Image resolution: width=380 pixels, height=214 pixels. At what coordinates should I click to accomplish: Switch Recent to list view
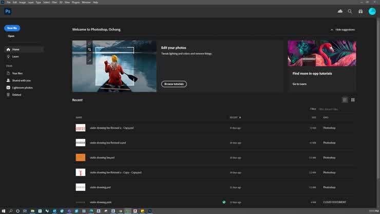click(345, 100)
